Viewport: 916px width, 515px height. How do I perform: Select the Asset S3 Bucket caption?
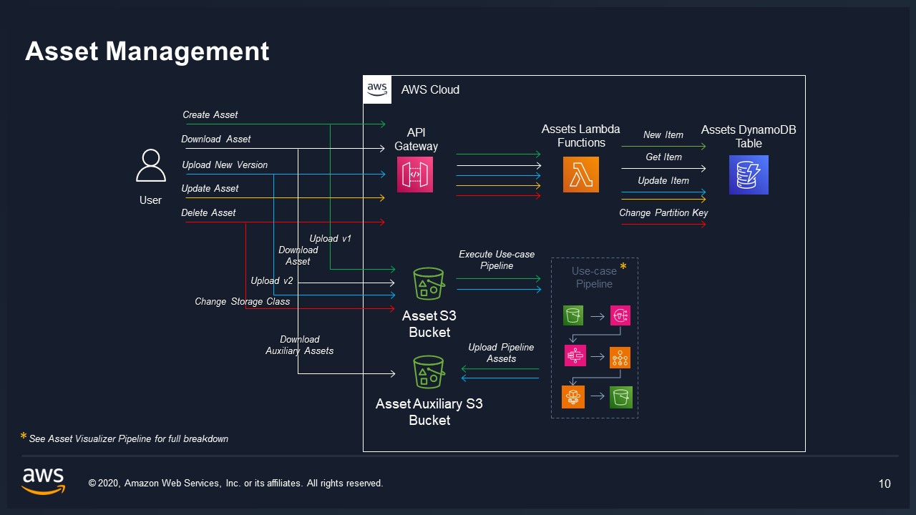pos(429,324)
